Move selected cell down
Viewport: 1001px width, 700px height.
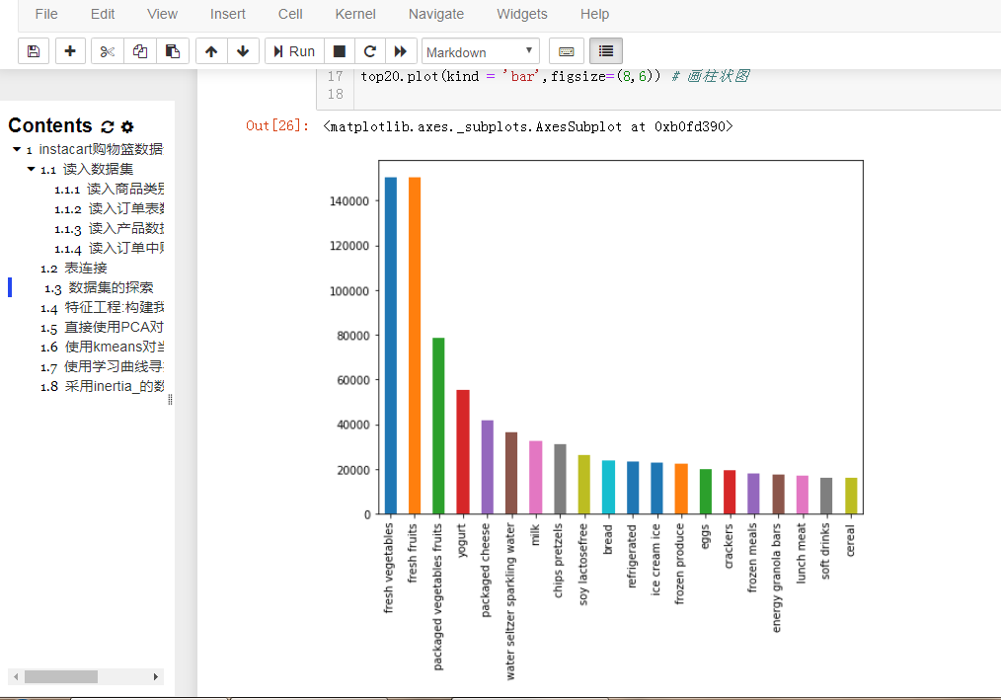(243, 51)
